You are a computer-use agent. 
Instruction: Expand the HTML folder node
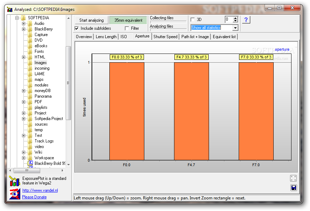click(23, 57)
